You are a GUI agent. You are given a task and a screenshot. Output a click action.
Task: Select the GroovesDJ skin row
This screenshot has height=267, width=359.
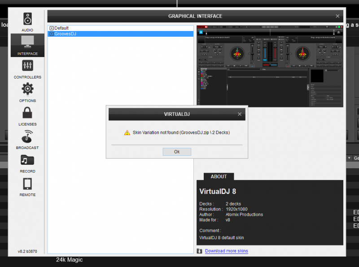(120, 34)
